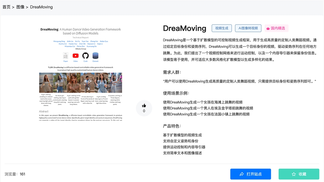Go to 首页 in the breadcrumb
The image size is (324, 182).
click(x=6, y=7)
